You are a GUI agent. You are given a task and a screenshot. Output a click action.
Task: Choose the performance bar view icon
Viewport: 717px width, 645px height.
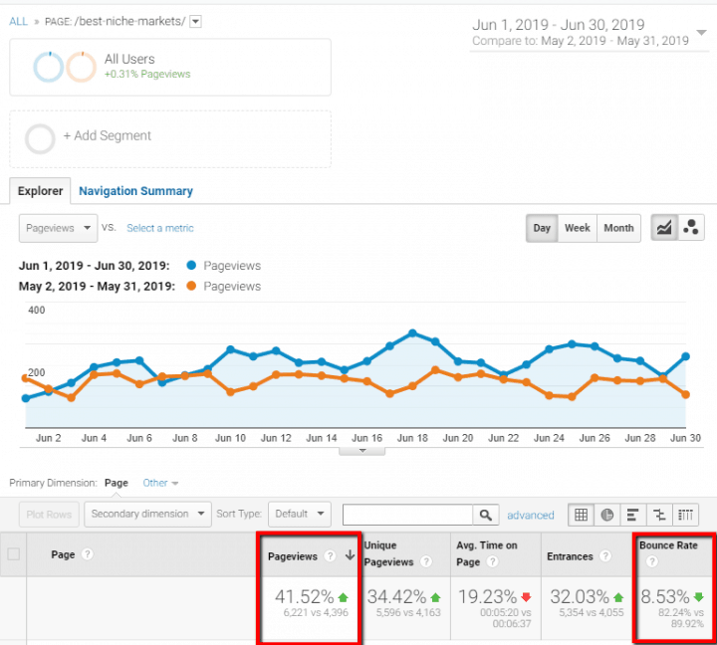[x=633, y=515]
